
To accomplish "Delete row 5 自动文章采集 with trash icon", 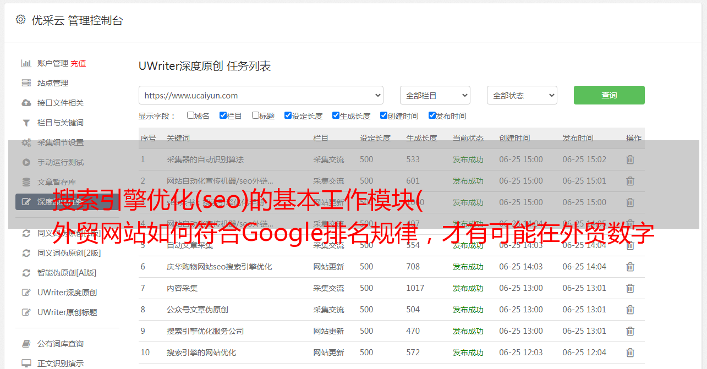I will click(630, 245).
